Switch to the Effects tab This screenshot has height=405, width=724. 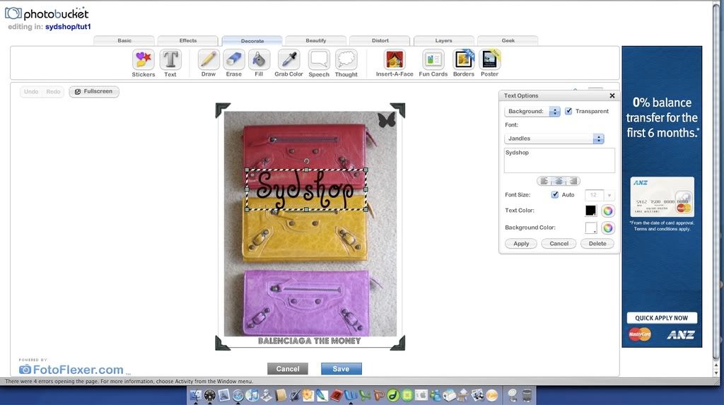(188, 40)
